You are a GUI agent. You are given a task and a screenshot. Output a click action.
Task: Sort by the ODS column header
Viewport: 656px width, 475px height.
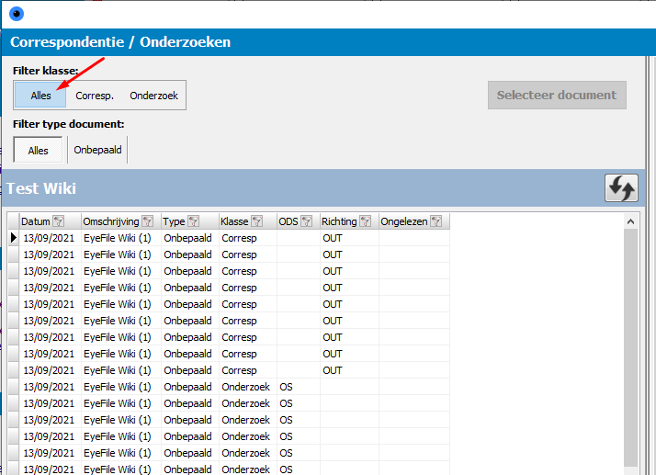(x=288, y=221)
